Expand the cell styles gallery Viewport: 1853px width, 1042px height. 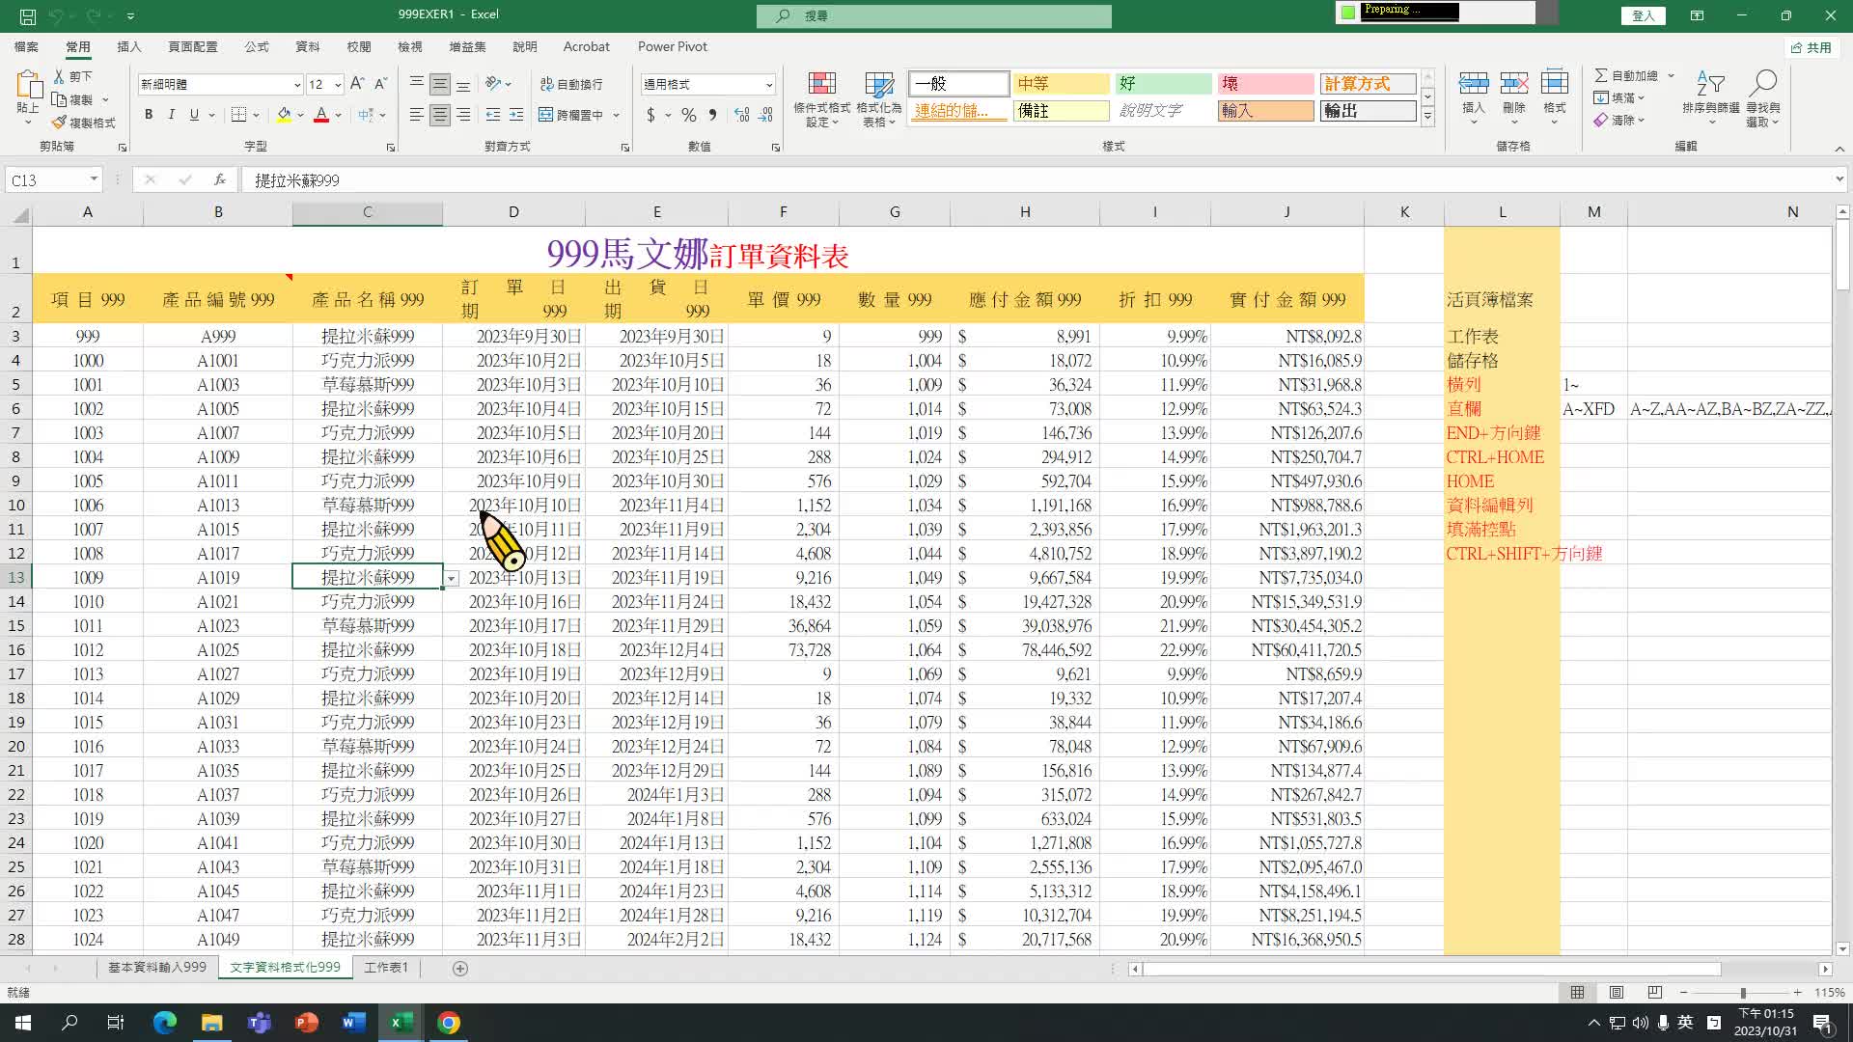click(x=1427, y=117)
